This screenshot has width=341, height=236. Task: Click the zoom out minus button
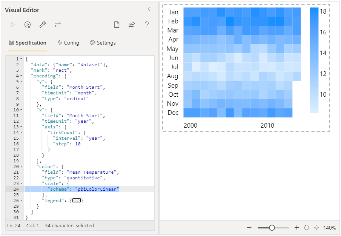coord(249,228)
